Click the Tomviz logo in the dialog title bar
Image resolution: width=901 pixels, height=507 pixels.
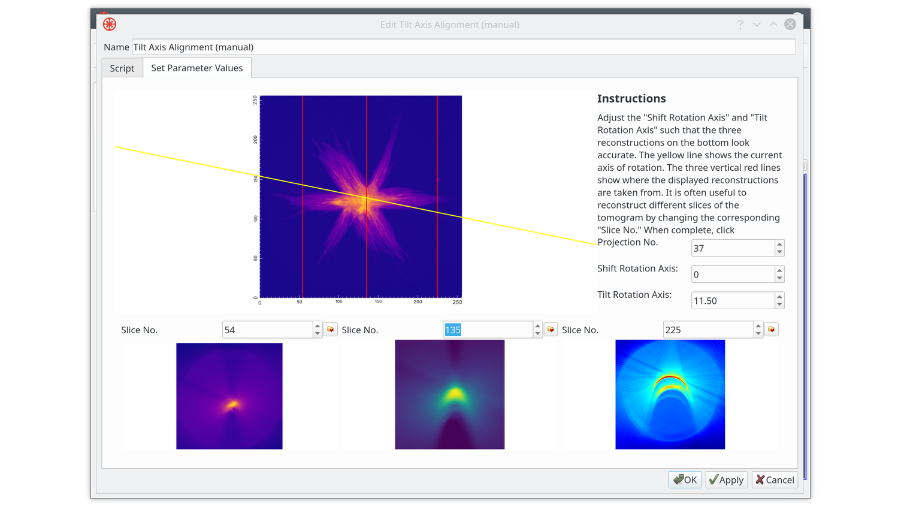pos(109,24)
